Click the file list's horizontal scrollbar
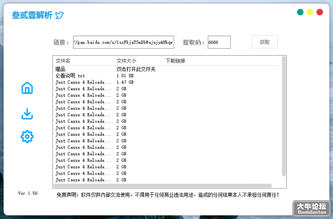 [163, 186]
